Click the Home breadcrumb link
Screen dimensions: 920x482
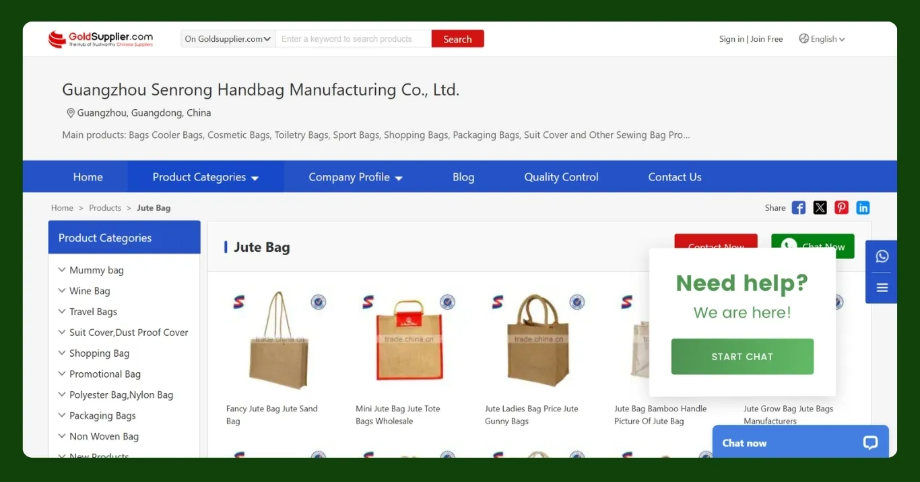tap(62, 208)
